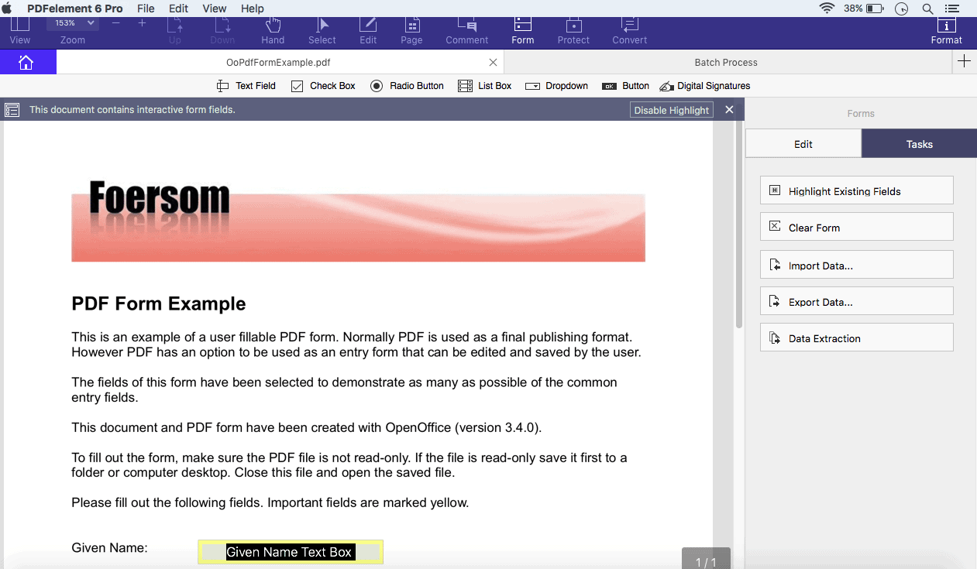
Task: Choose the Check Box form tool
Action: coord(323,86)
